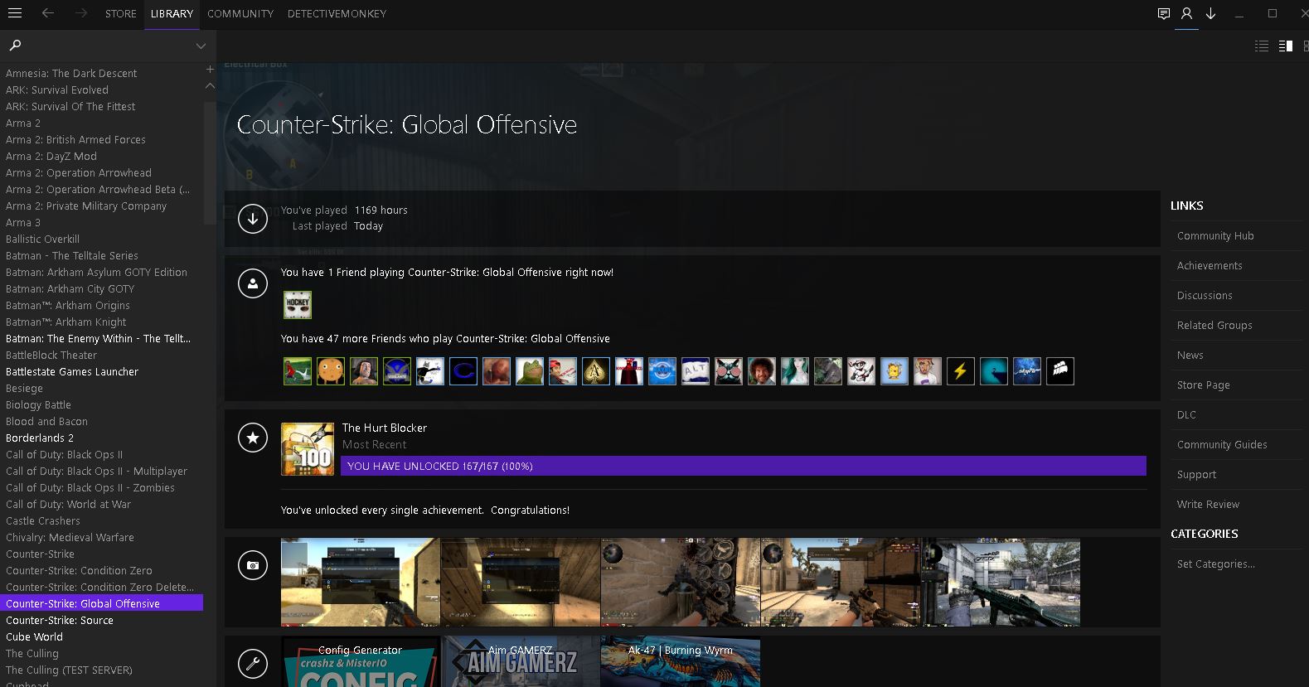Click the circled download arrow beside play time
The width and height of the screenshot is (1309, 687).
coord(253,219)
